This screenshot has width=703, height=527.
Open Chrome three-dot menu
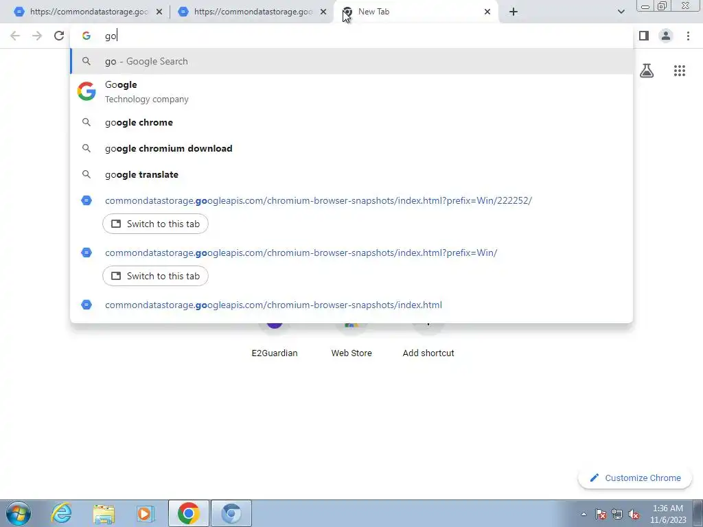[688, 36]
